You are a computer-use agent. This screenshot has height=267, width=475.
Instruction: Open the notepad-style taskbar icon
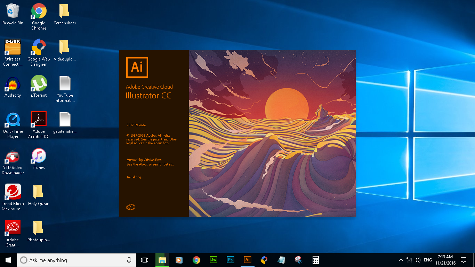tap(281, 260)
